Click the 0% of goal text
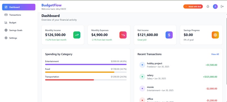227x102 pixels. pyautogui.click(x=189, y=40)
